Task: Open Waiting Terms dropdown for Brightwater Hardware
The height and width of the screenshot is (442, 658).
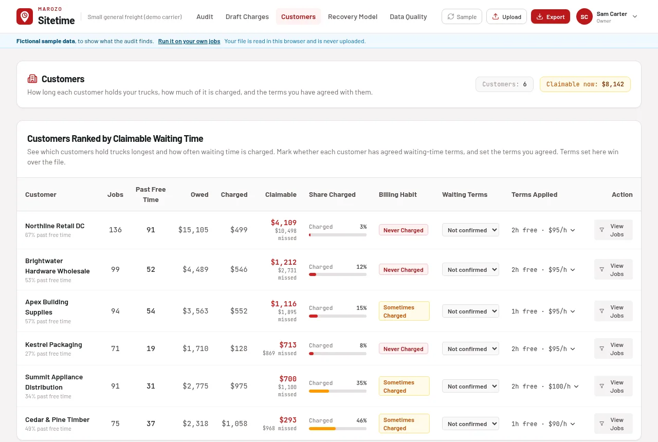Action: [470, 270]
